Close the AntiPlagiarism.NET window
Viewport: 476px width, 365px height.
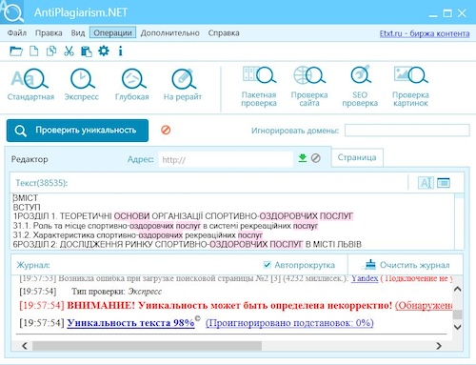coord(462,13)
